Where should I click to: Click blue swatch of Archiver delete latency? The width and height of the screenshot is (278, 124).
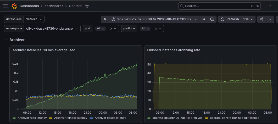[91, 118]
